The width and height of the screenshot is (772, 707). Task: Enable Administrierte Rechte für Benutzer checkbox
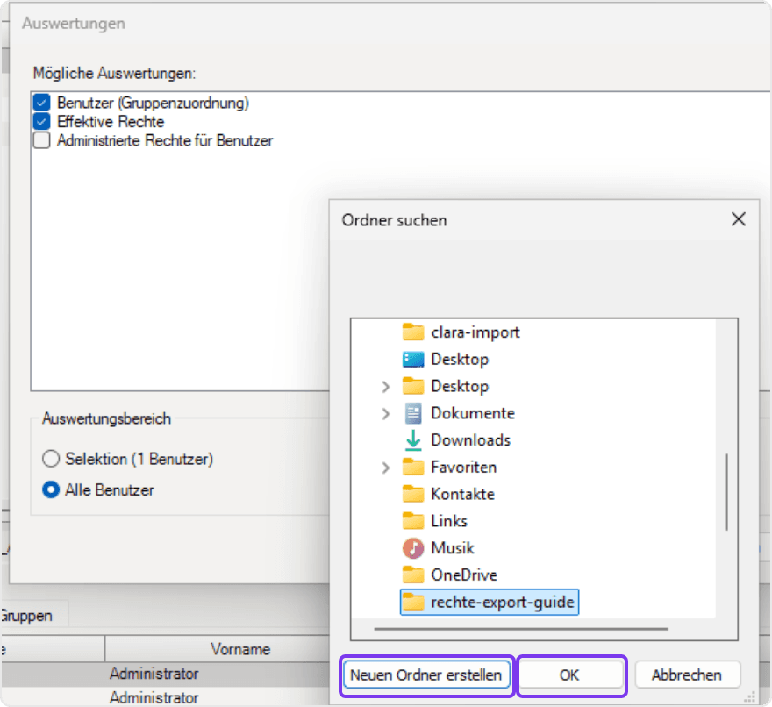[42, 140]
